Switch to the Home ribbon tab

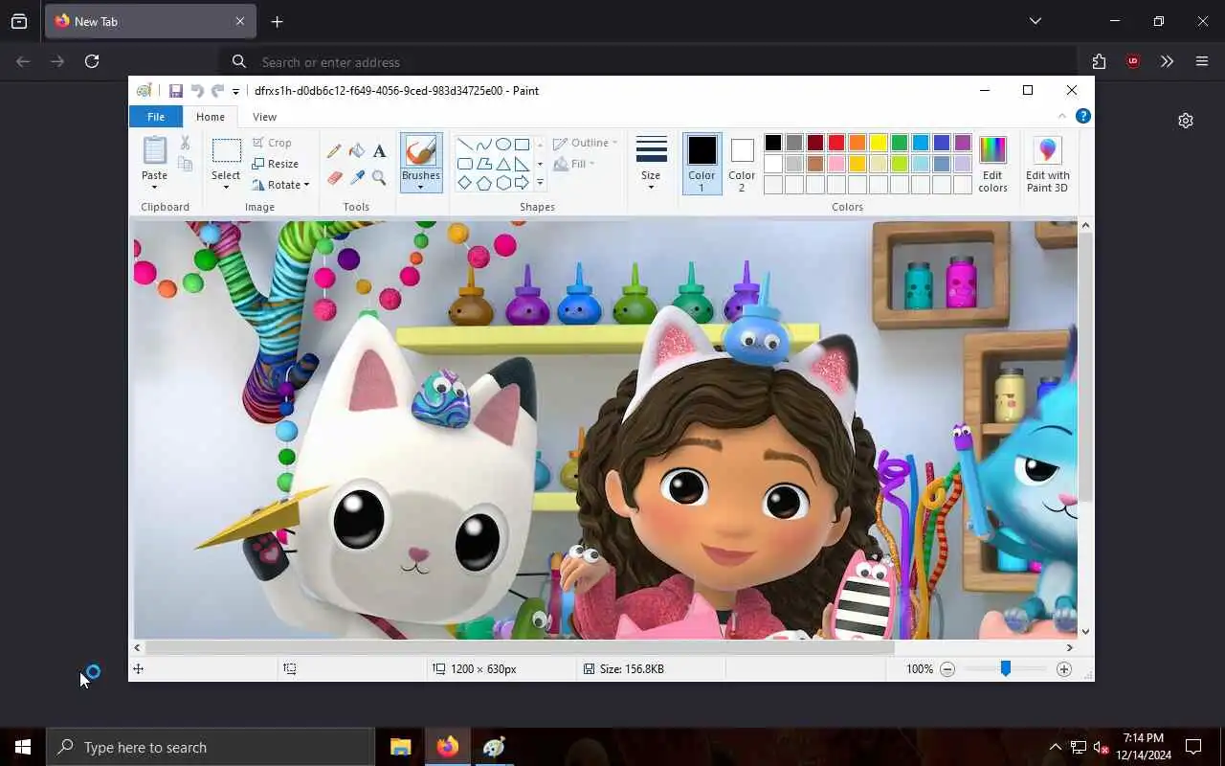211,117
